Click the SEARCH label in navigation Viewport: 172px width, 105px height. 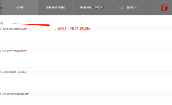[x=131, y=7]
